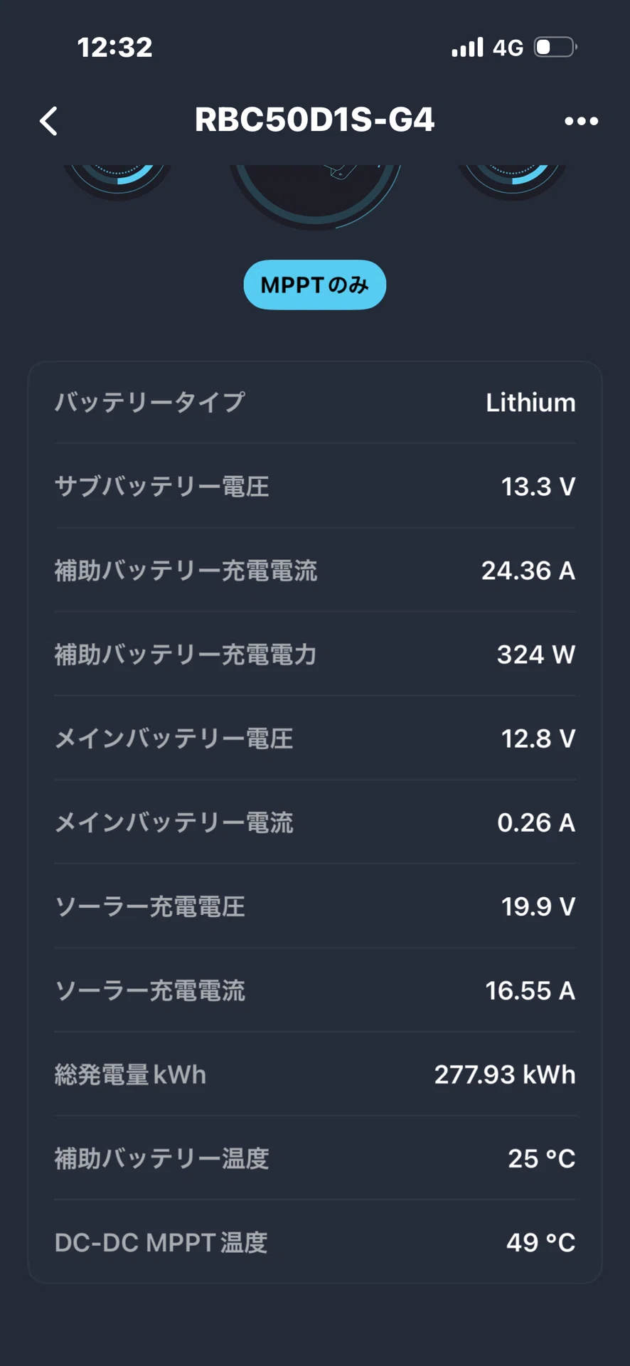Tap the battery status icon
The height and width of the screenshot is (1366, 630).
(x=555, y=48)
